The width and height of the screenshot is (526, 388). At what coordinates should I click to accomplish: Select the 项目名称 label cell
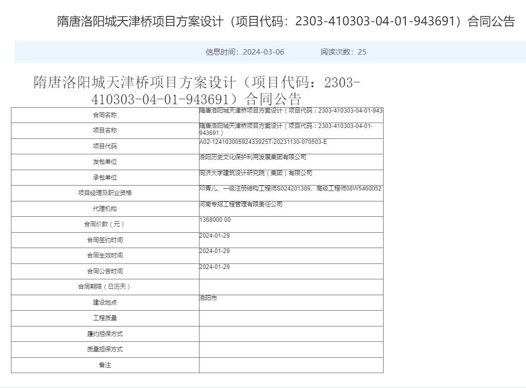[105, 130]
